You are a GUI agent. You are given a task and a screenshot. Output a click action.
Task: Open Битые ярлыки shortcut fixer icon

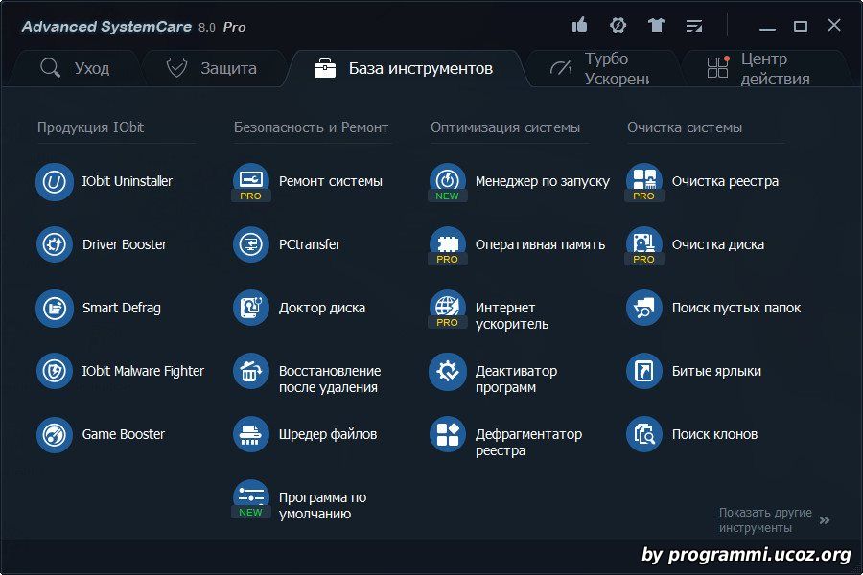coord(644,371)
